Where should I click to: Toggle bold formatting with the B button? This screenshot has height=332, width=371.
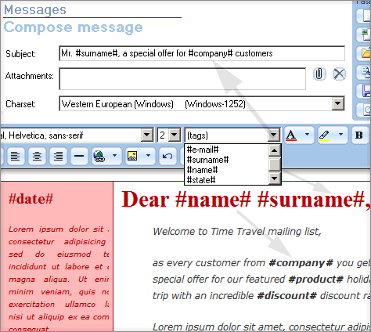[x=359, y=135]
